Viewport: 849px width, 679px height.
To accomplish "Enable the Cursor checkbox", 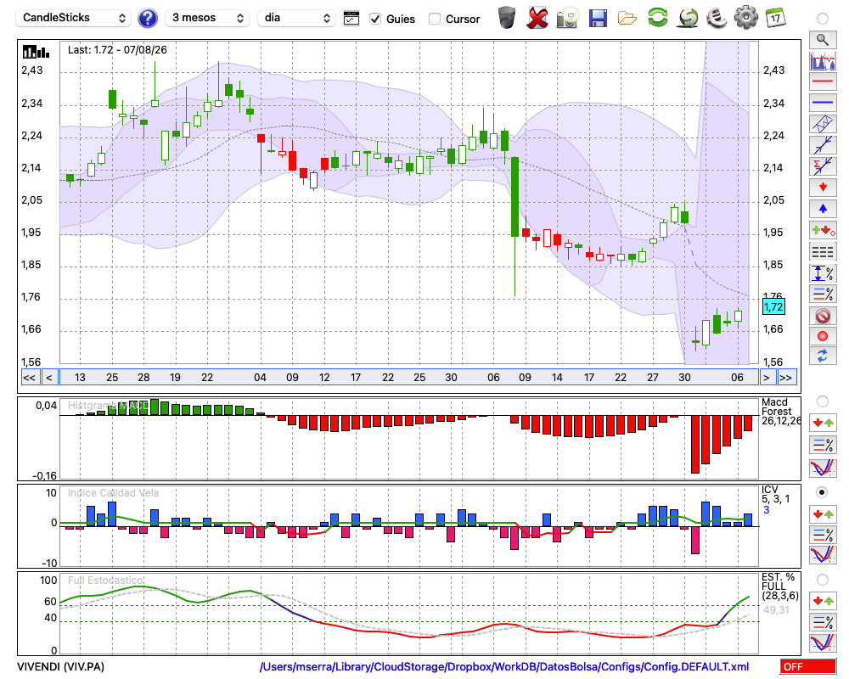I will coord(434,19).
